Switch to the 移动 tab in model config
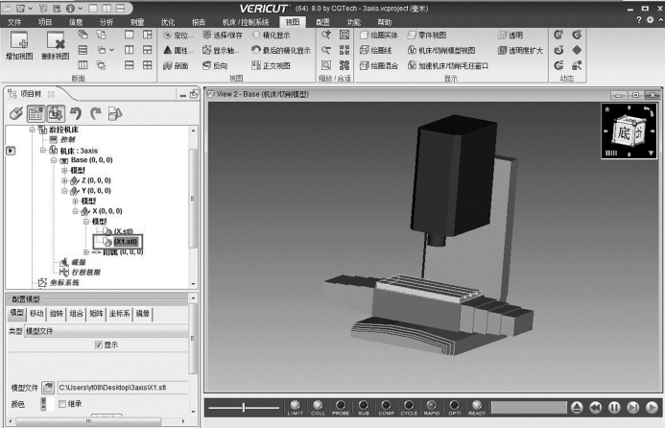Image resolution: width=665 pixels, height=428 pixels. (x=36, y=314)
